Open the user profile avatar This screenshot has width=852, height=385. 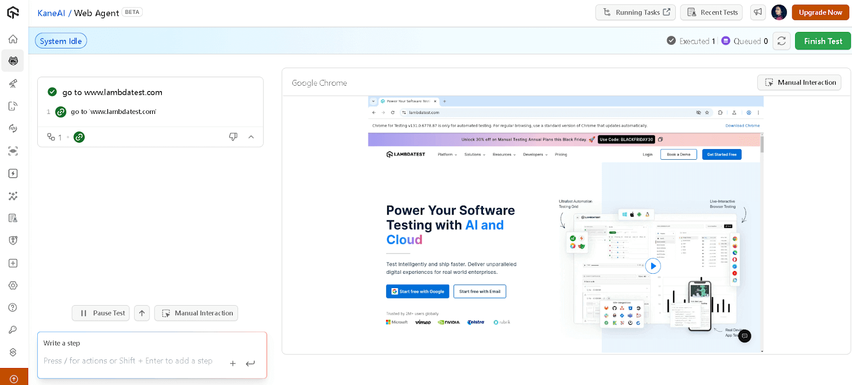[x=779, y=12]
